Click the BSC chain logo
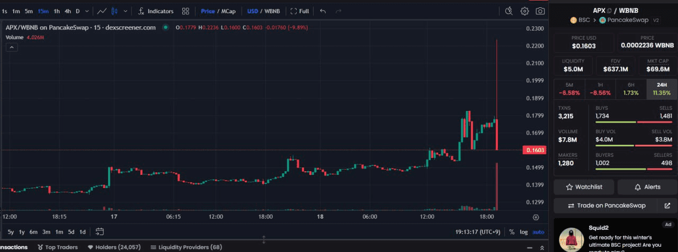 coord(573,20)
